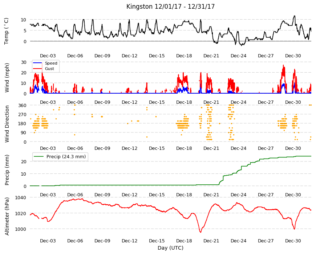This screenshot has width=316, height=254.
Task: Click the chart title Kingston 12/01/17 - 12/31/17
Action: 170,7
